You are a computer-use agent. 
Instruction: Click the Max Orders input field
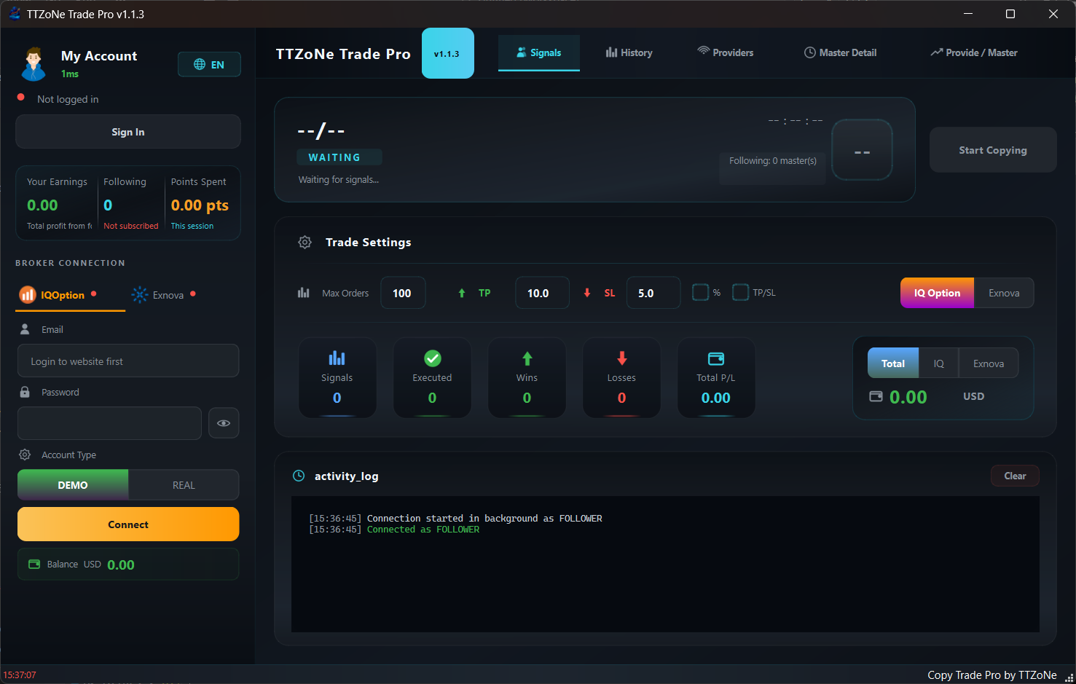403,292
